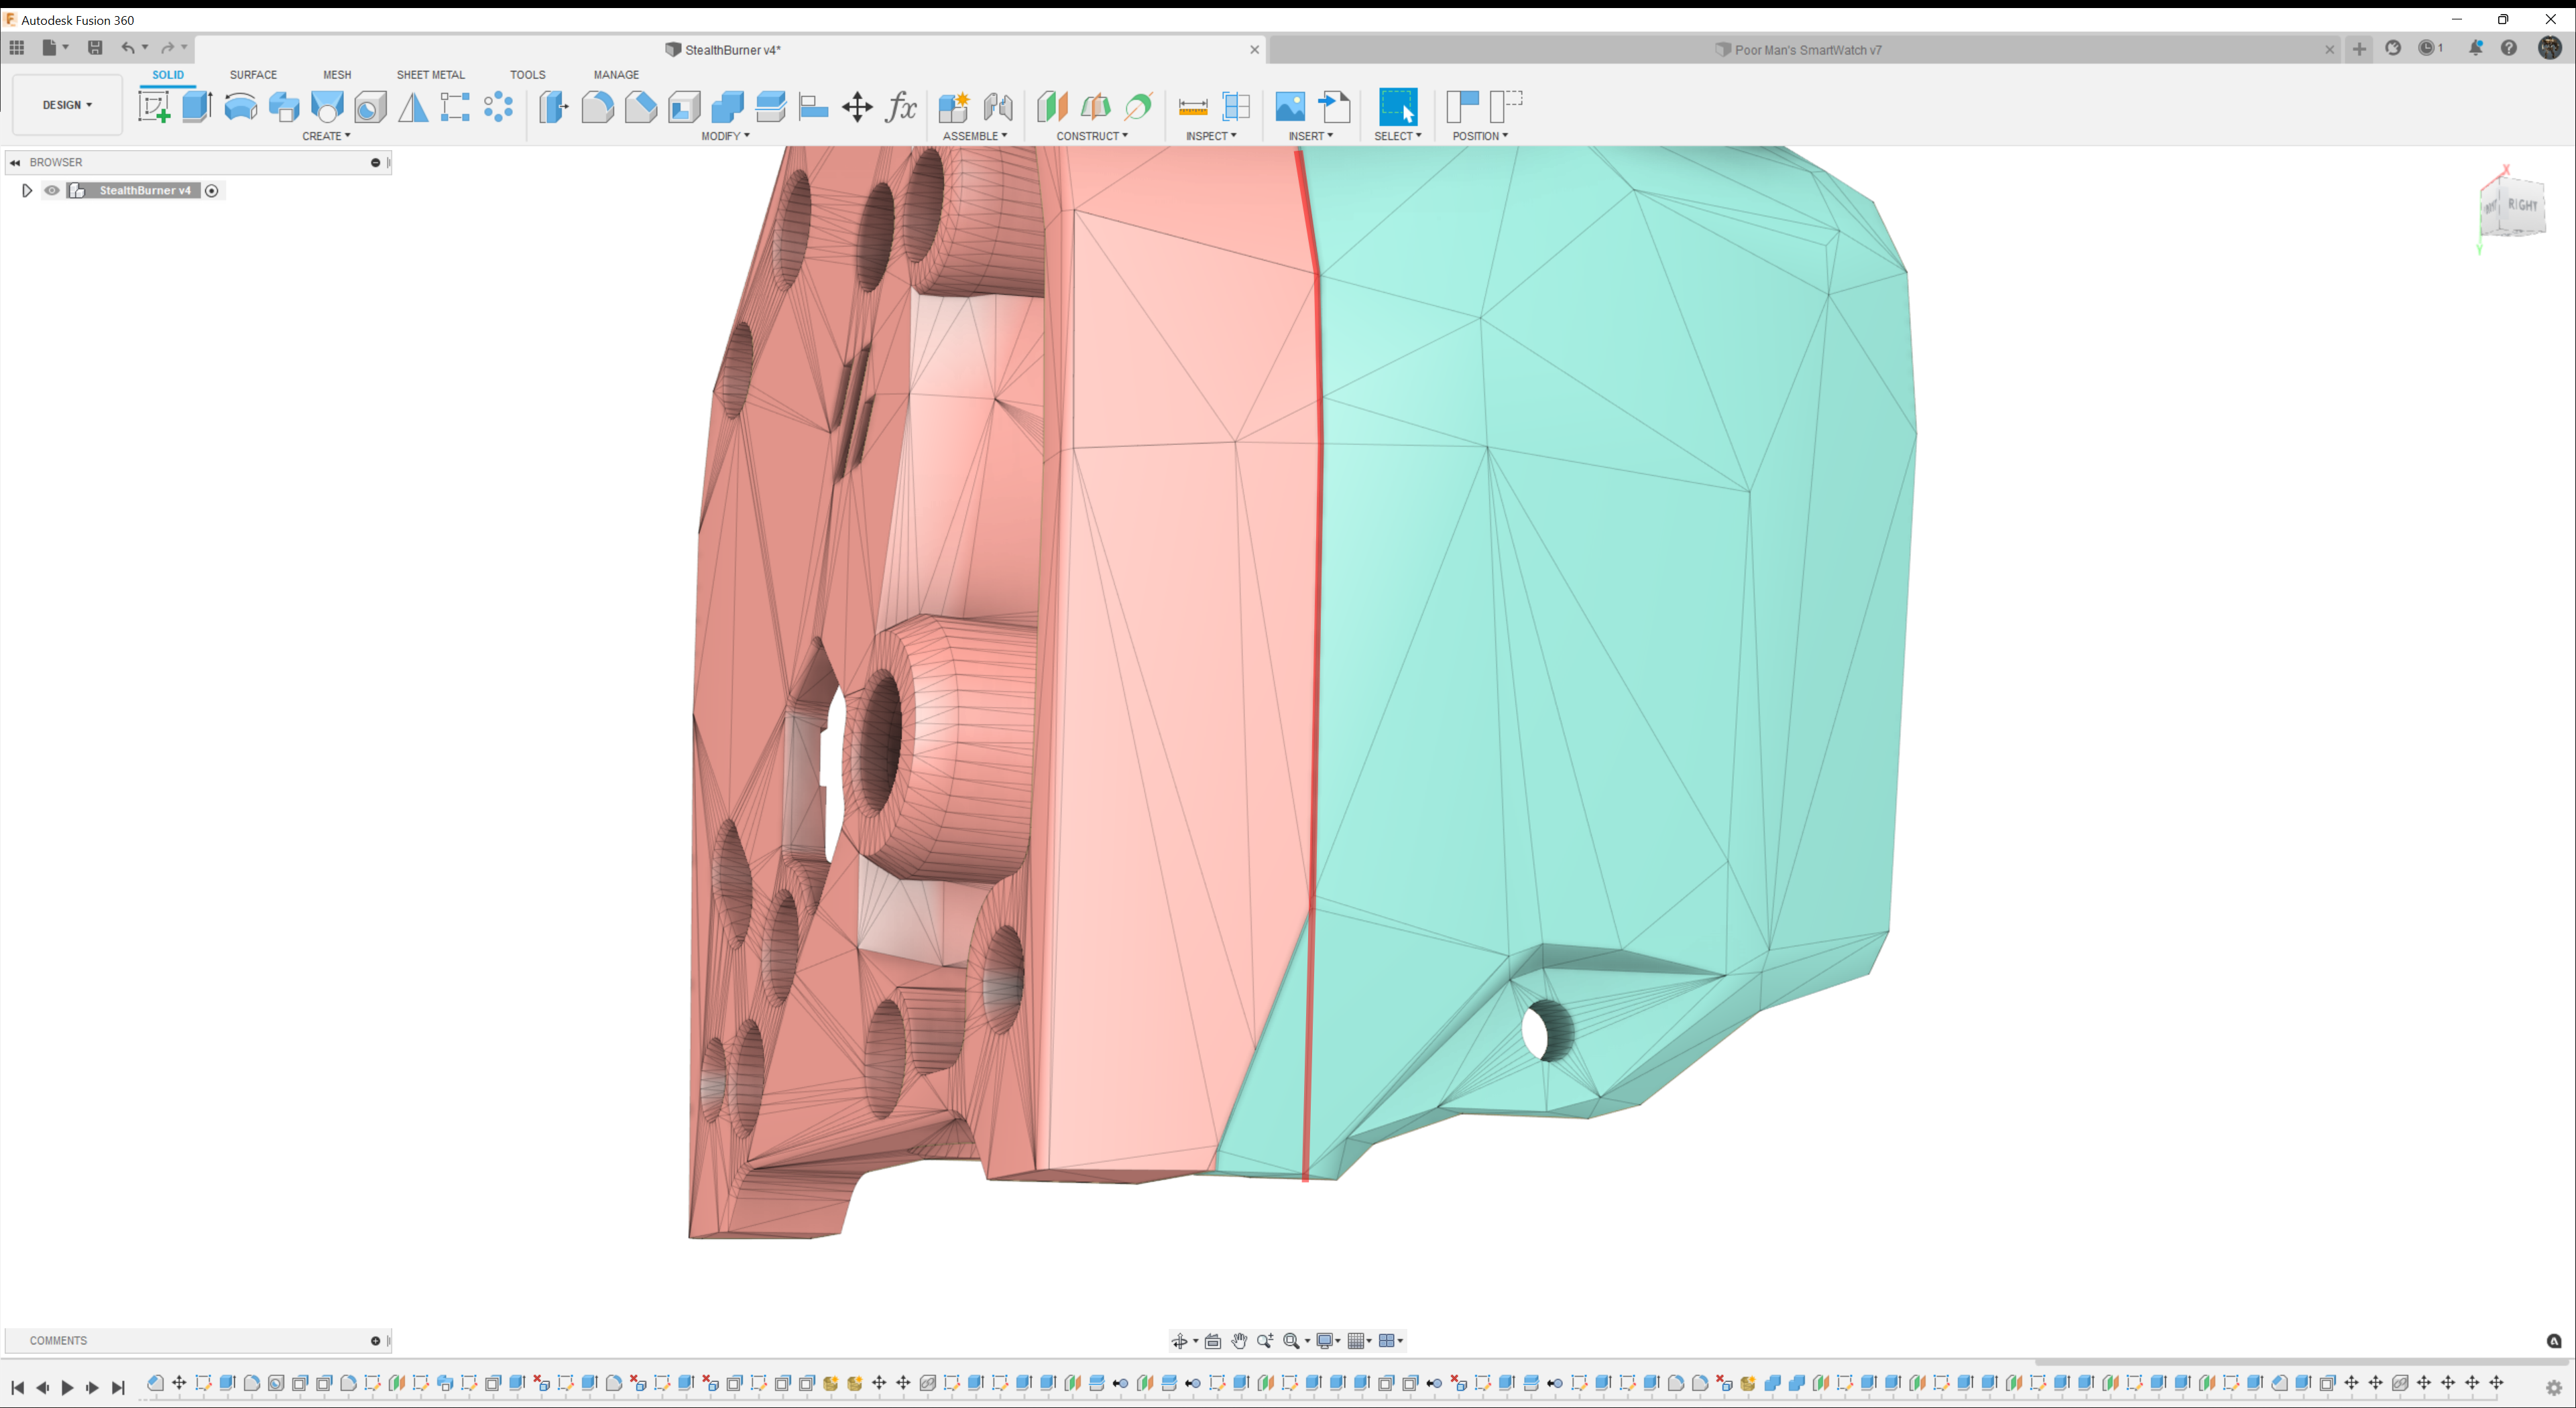Start a new sketch with Create Sketch
This screenshot has width=2576, height=1408.
pyautogui.click(x=154, y=106)
